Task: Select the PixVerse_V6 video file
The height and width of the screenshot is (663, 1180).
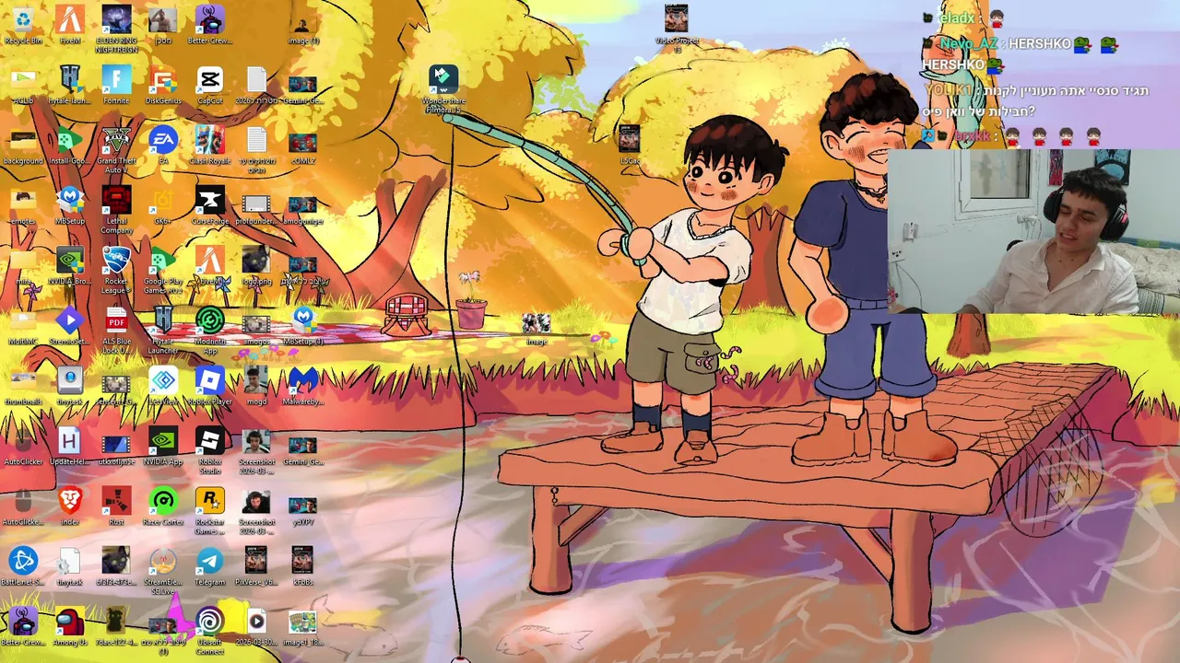Action: [256, 566]
